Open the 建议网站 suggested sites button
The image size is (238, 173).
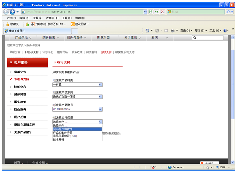pos(80,24)
